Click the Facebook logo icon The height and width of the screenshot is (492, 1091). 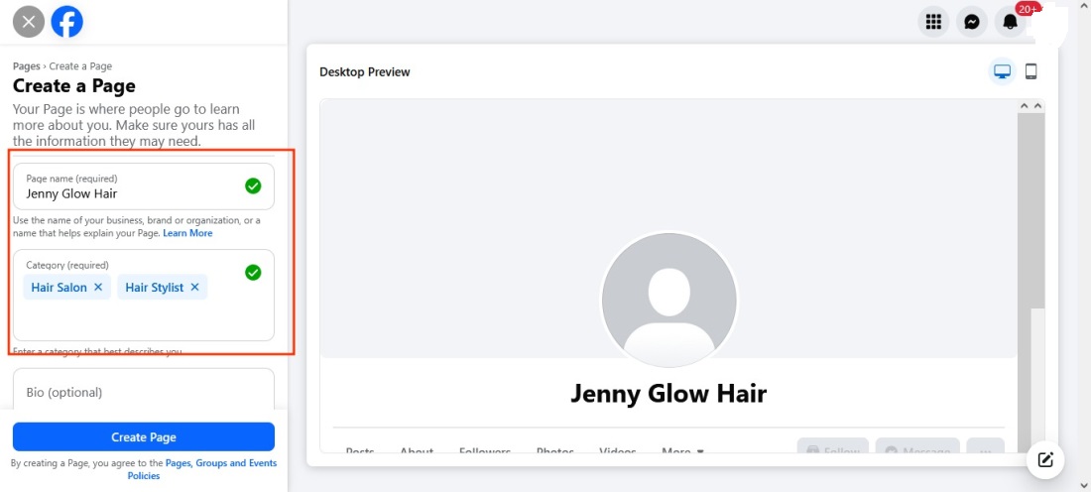(x=66, y=21)
